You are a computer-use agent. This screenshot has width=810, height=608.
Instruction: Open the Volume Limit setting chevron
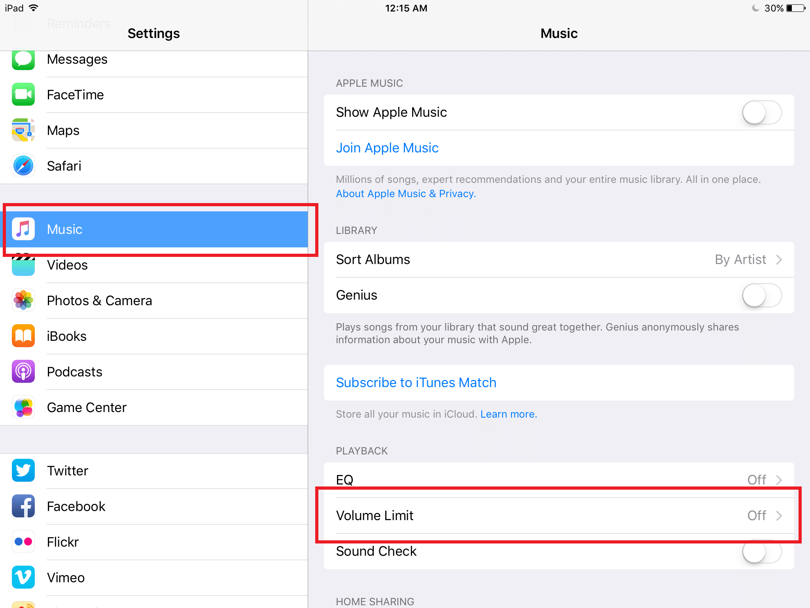point(779,515)
